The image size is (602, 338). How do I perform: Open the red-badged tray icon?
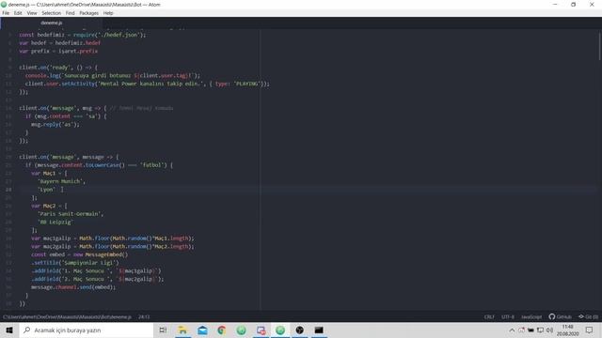pos(521,330)
